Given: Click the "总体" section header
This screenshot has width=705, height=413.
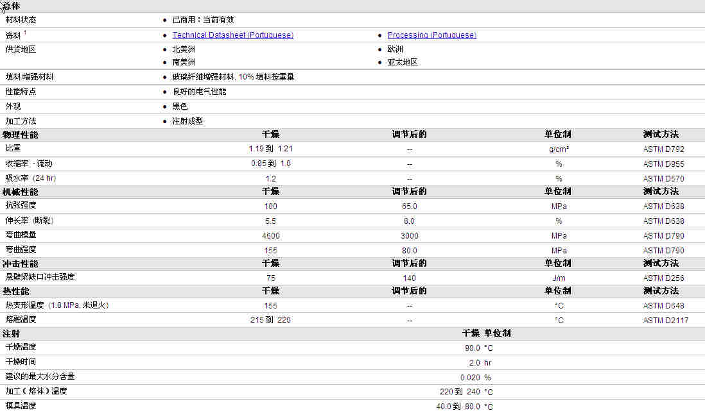Looking at the screenshot, I should point(12,6).
